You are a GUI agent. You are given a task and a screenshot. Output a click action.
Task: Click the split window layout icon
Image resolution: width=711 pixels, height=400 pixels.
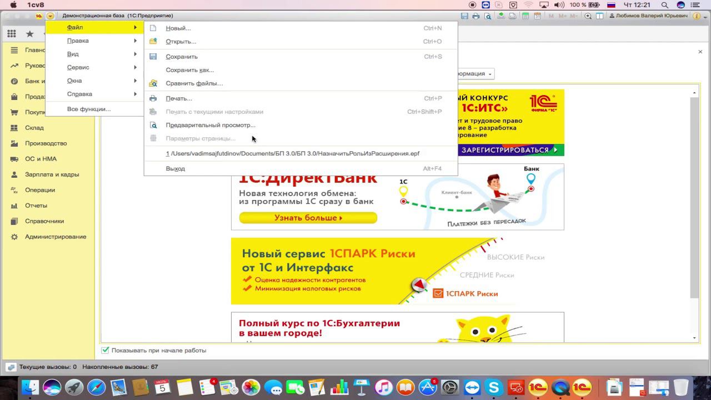[x=600, y=16]
